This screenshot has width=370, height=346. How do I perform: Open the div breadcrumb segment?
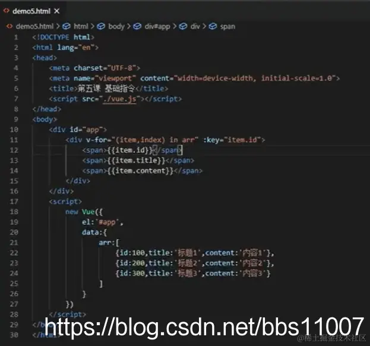195,26
